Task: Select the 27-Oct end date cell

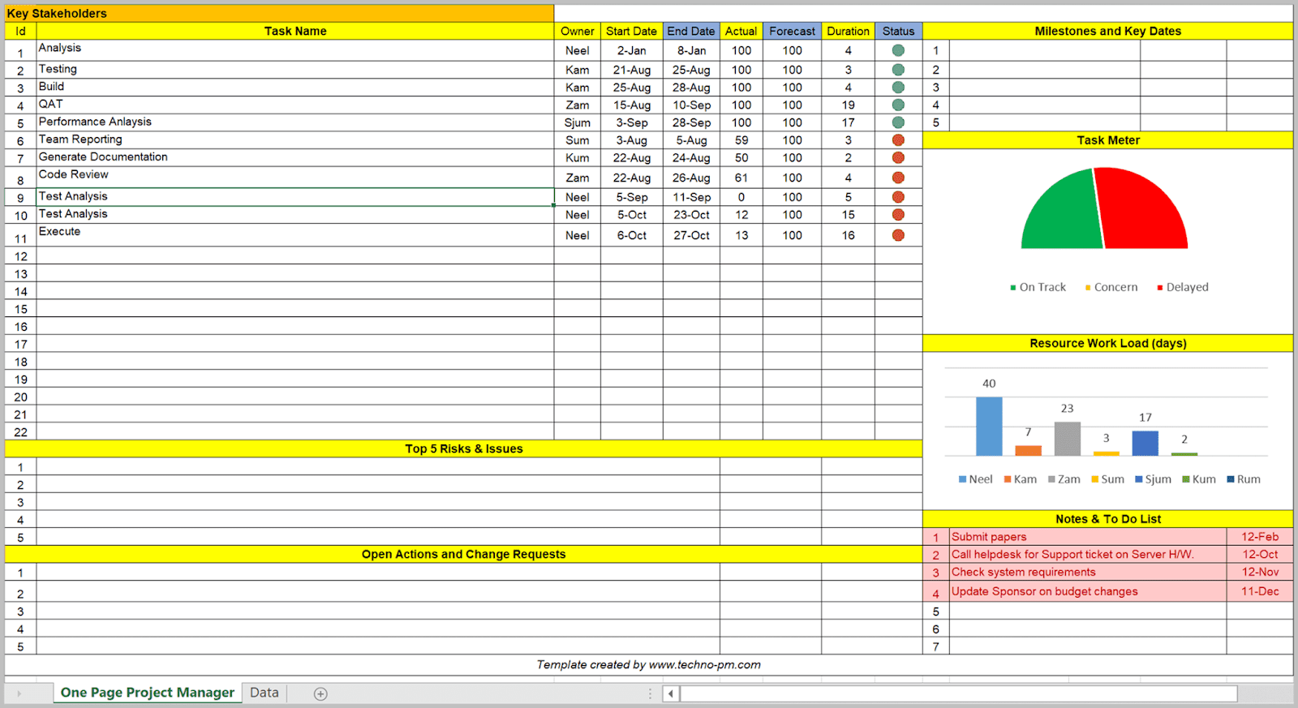Action: [x=691, y=235]
